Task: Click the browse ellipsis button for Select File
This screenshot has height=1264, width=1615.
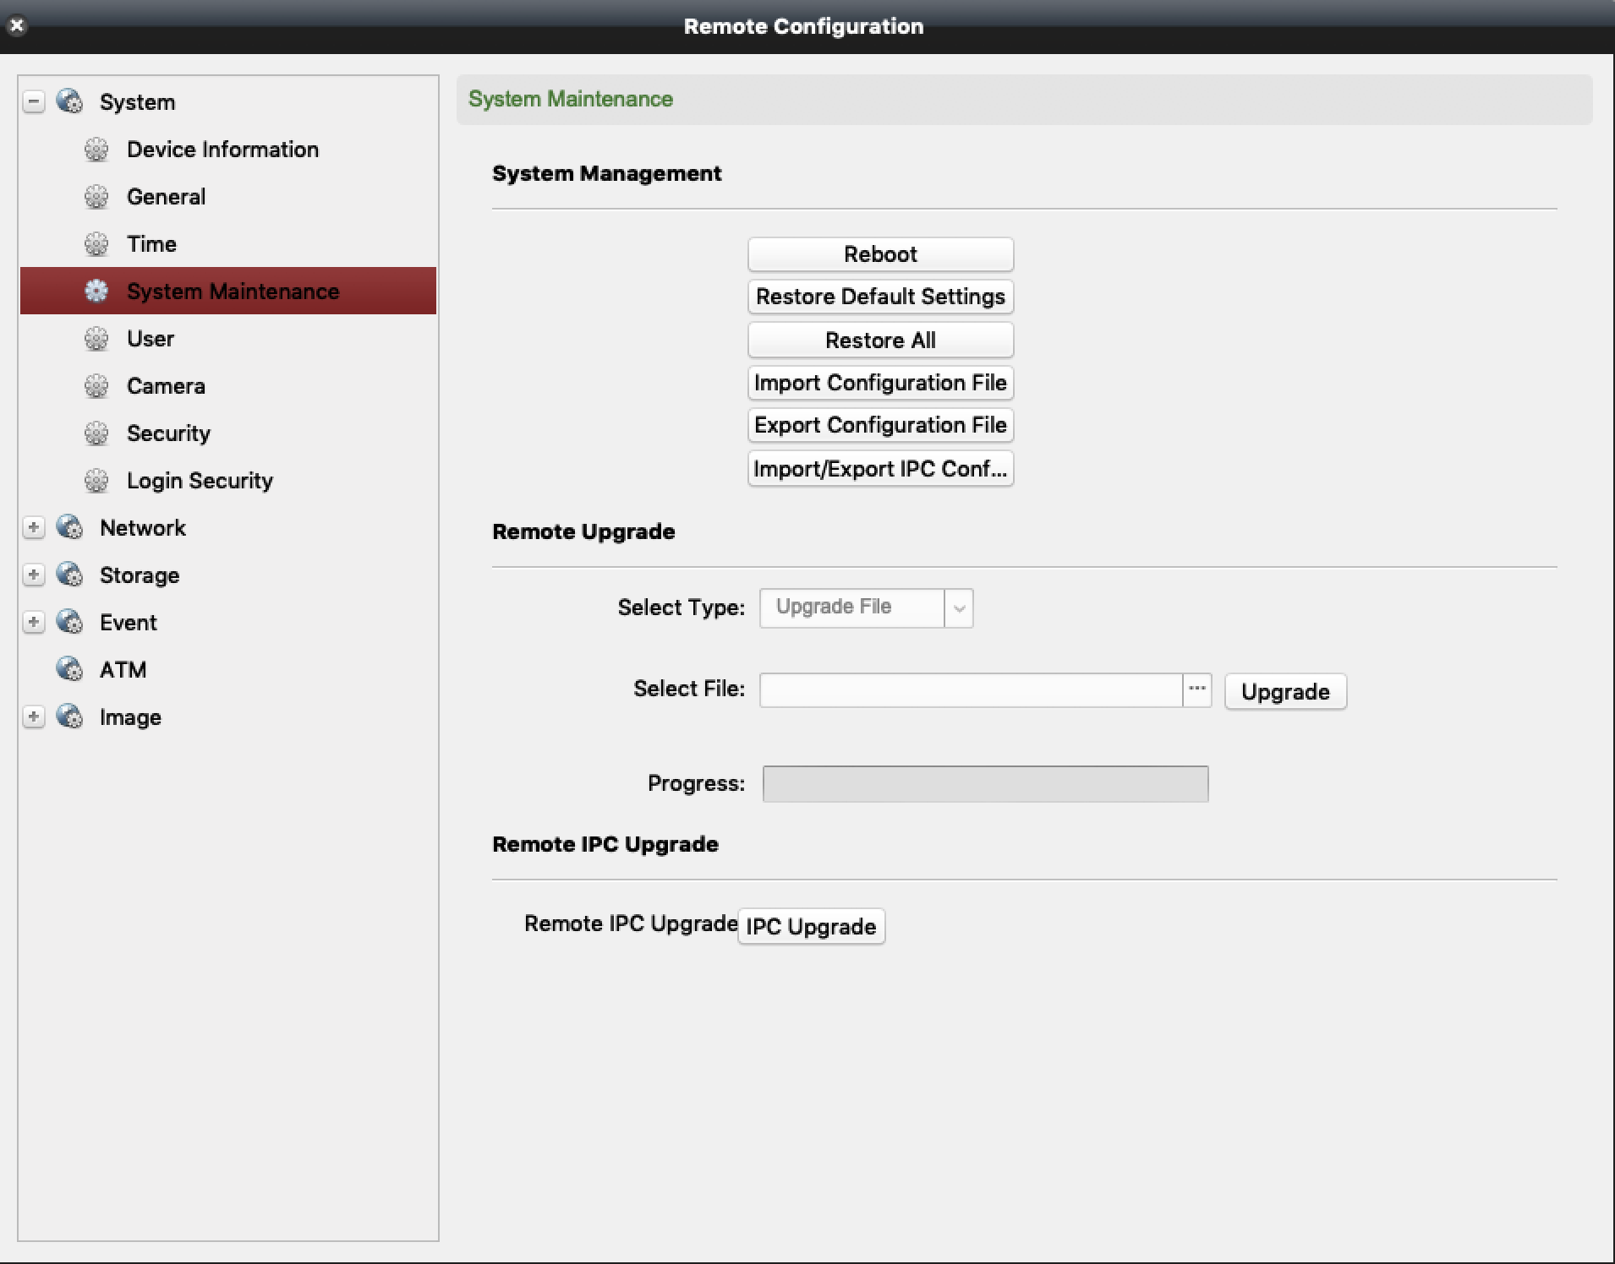Action: coord(1196,689)
